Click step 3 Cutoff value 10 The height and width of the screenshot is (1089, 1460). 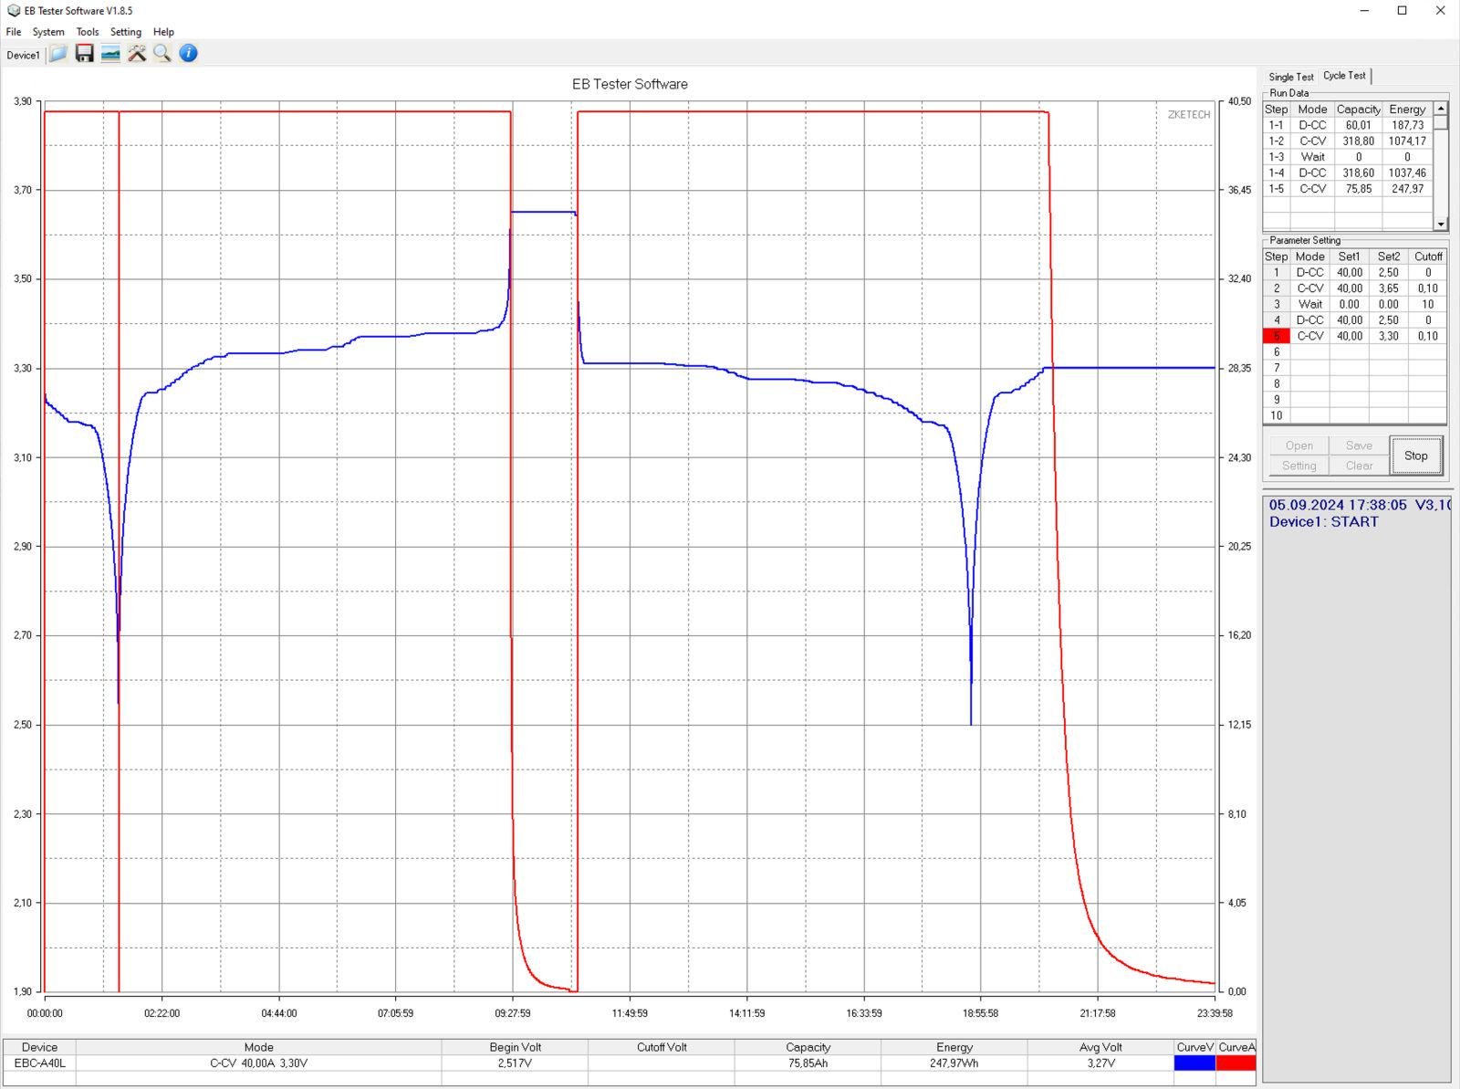point(1427,305)
